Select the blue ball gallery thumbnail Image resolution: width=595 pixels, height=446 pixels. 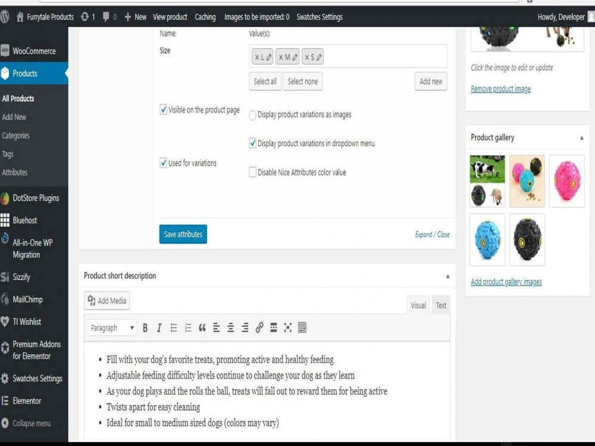(x=487, y=240)
